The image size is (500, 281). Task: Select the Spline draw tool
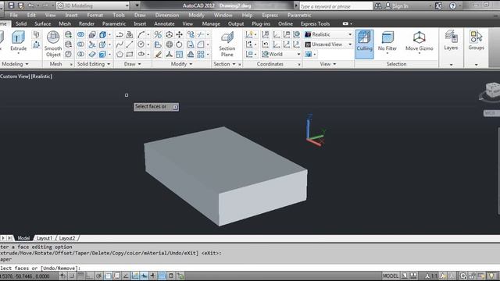120,44
